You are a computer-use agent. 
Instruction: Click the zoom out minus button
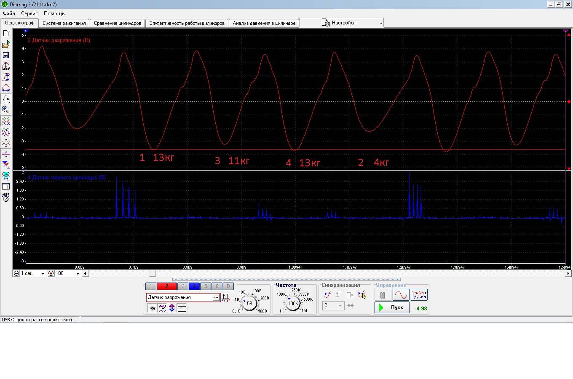coord(16,273)
